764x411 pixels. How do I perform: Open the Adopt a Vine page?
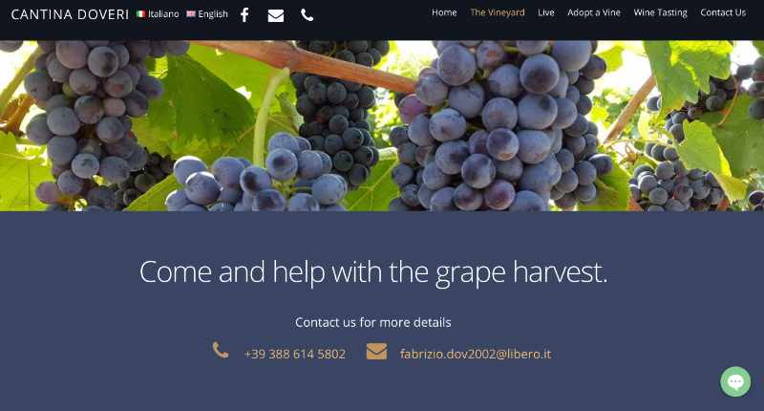click(594, 12)
